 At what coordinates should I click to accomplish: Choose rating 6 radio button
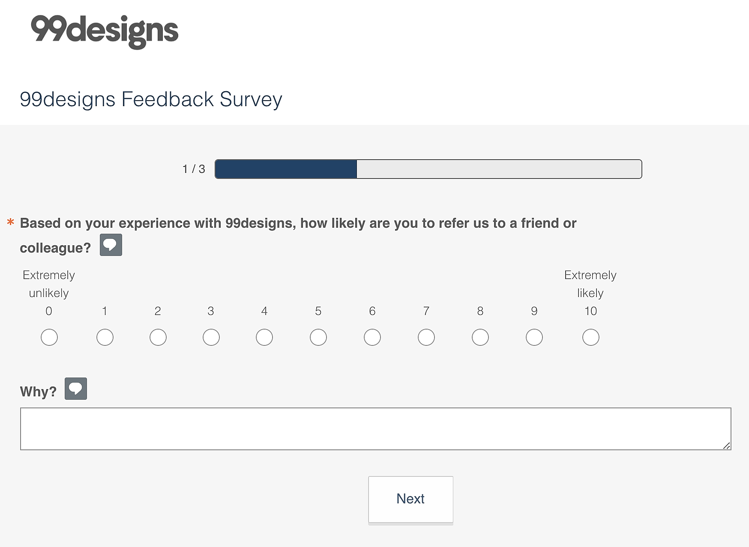pos(372,337)
